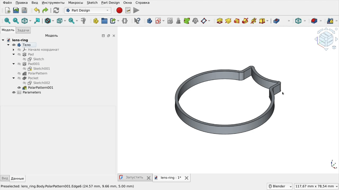Click the Pad extrude tool icon
This screenshot has height=190, width=339.
point(220,21)
